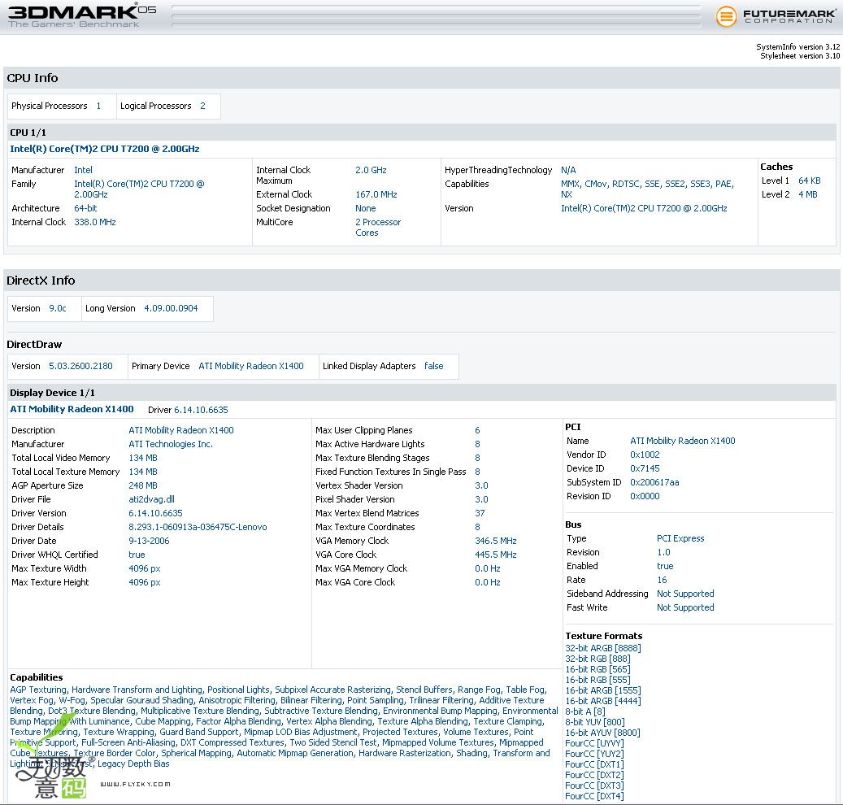Select Max VGA Core Clock value 0.0 Hz
The height and width of the screenshot is (805, 843).
pos(488,582)
